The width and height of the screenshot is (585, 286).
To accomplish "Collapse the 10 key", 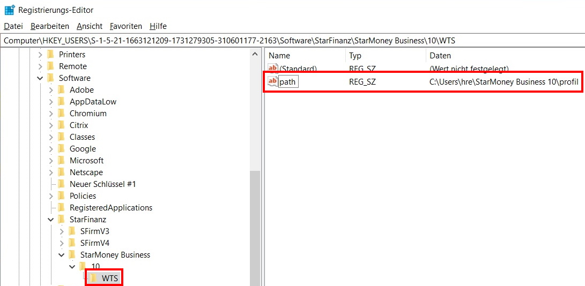I will [73, 267].
